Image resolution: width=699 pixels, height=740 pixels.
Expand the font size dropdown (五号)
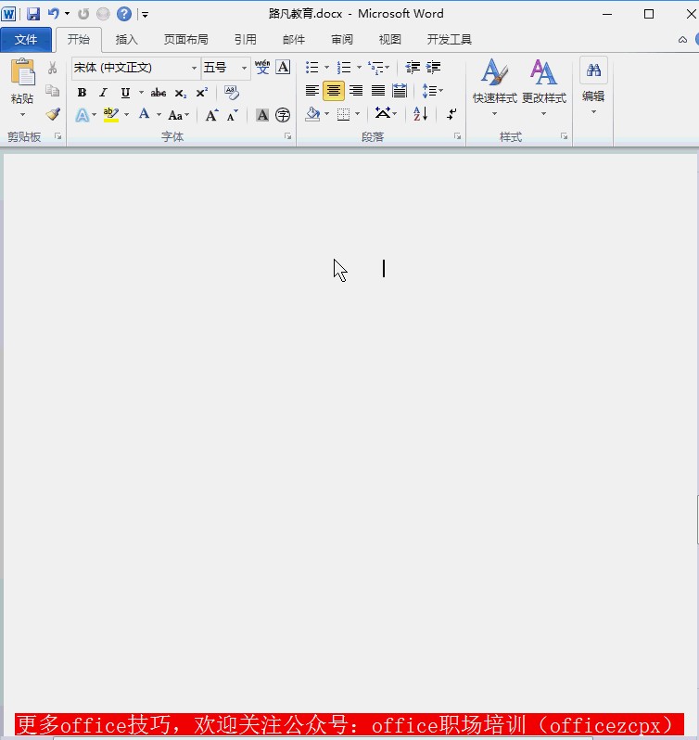(x=244, y=68)
